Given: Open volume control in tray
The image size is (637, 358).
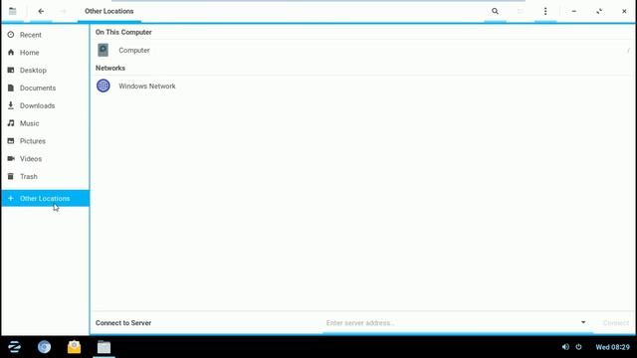Looking at the screenshot, I should point(565,347).
